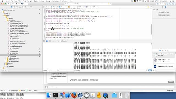This screenshot has width=176, height=99.
Task: Open the Object library tab
Action: (166, 51)
